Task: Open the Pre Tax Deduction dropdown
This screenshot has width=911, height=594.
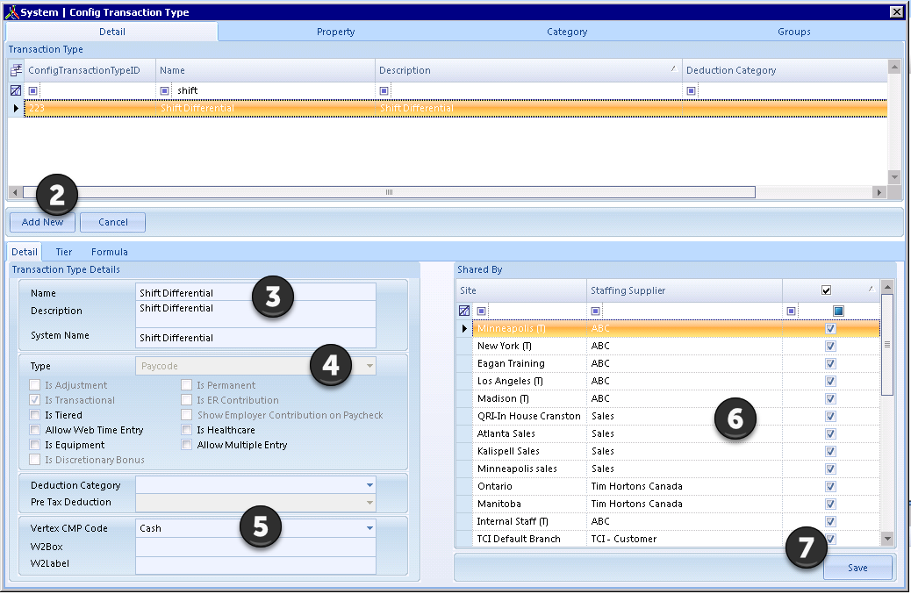Action: click(369, 502)
